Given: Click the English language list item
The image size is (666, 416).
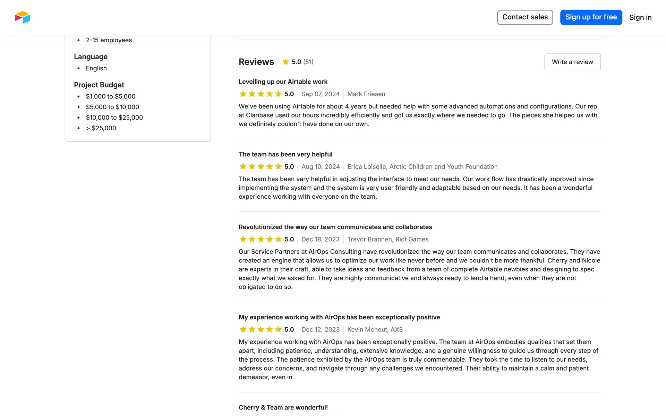Looking at the screenshot, I should [x=96, y=68].
